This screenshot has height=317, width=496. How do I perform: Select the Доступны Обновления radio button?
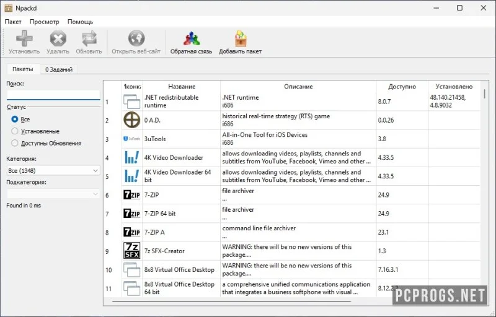tap(14, 143)
